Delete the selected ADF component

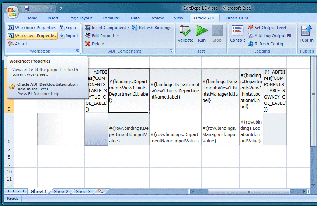(94, 44)
